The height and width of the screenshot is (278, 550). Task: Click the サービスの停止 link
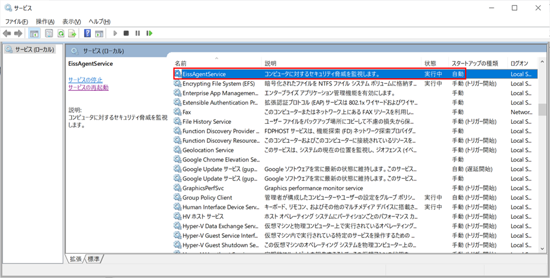85,80
